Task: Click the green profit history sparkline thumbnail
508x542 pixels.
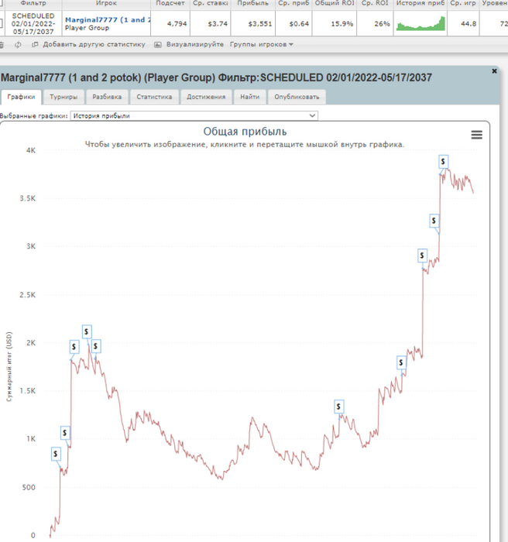Action: (420, 23)
